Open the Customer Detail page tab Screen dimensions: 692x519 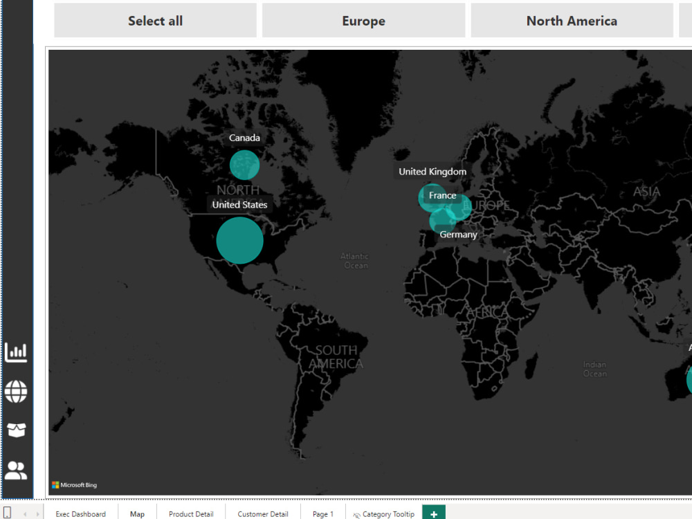point(263,513)
